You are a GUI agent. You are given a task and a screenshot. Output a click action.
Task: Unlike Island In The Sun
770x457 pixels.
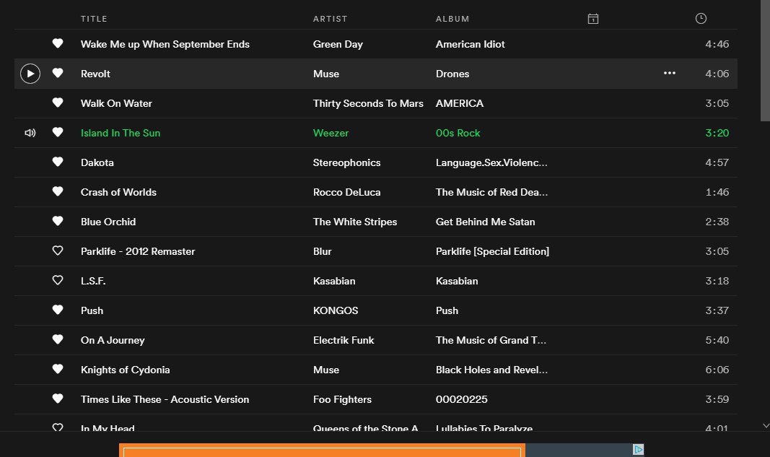[x=58, y=131]
